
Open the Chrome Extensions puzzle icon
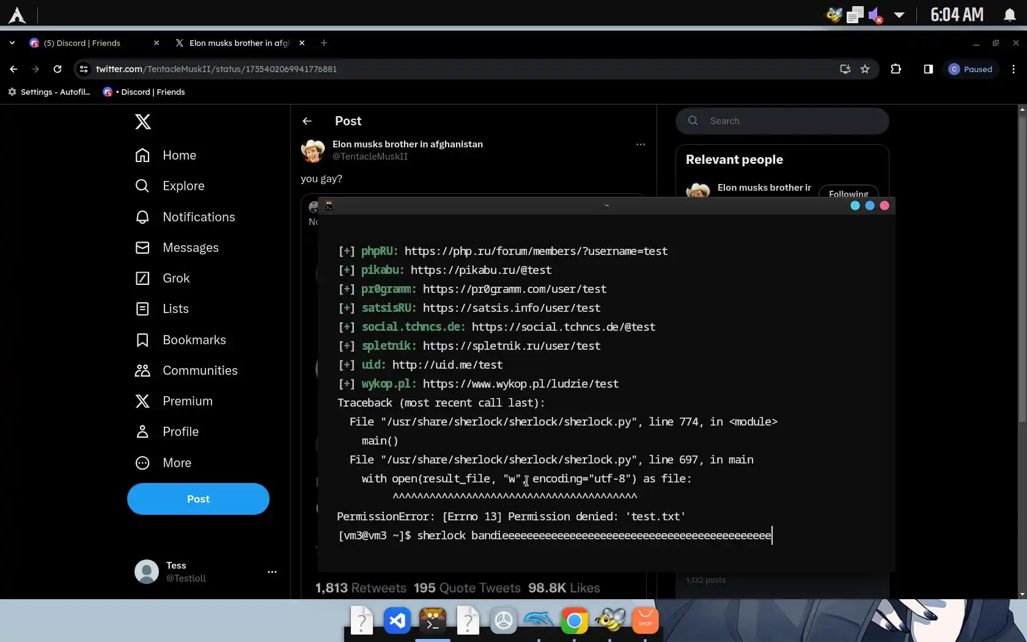(x=896, y=69)
